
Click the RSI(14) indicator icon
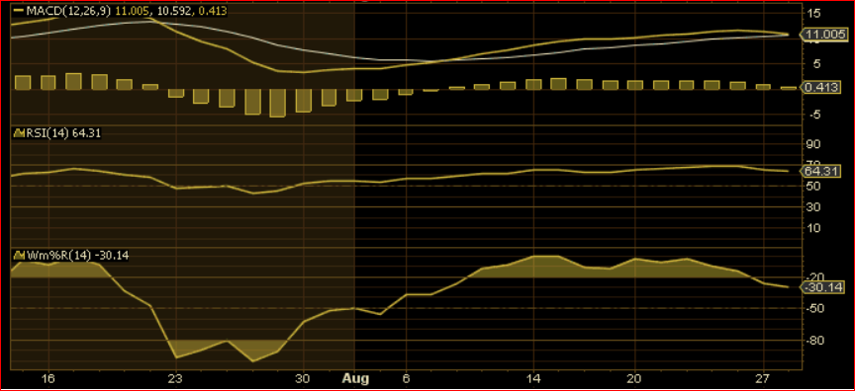(x=19, y=133)
